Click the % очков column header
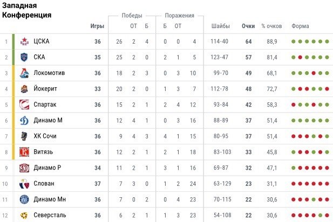Image resolution: width=333 pixels, height=222 pixels. click(271, 26)
